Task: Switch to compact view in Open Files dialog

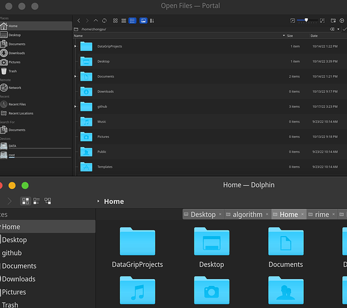Action: [x=124, y=20]
